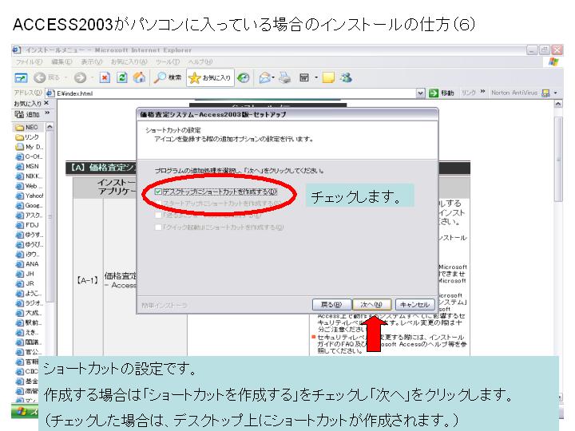
Task: Open the Mail icon dropdown arrow
Action: [x=273, y=77]
